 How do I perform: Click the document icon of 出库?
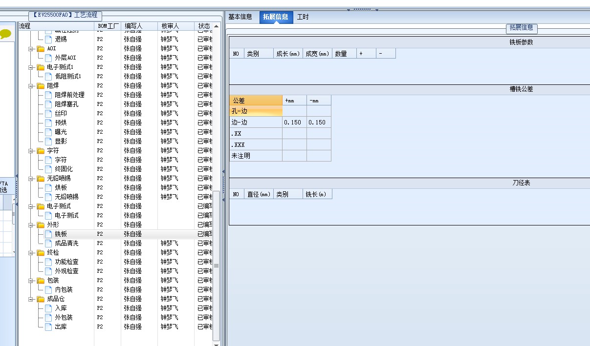(48, 326)
